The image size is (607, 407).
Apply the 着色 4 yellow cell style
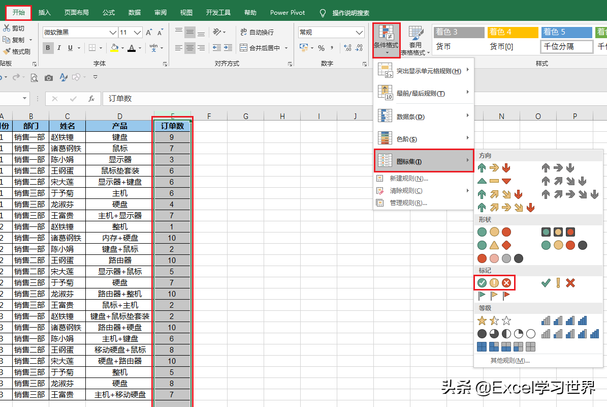pyautogui.click(x=513, y=32)
